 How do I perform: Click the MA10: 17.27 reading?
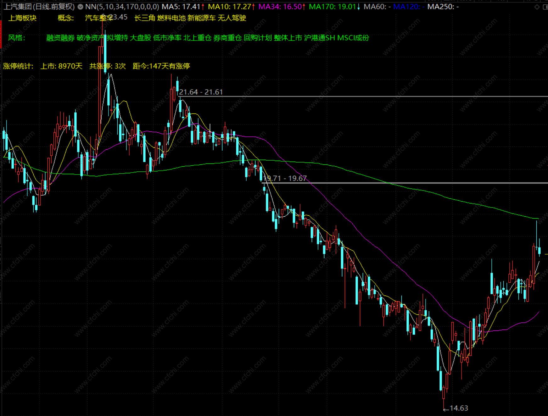coord(231,7)
